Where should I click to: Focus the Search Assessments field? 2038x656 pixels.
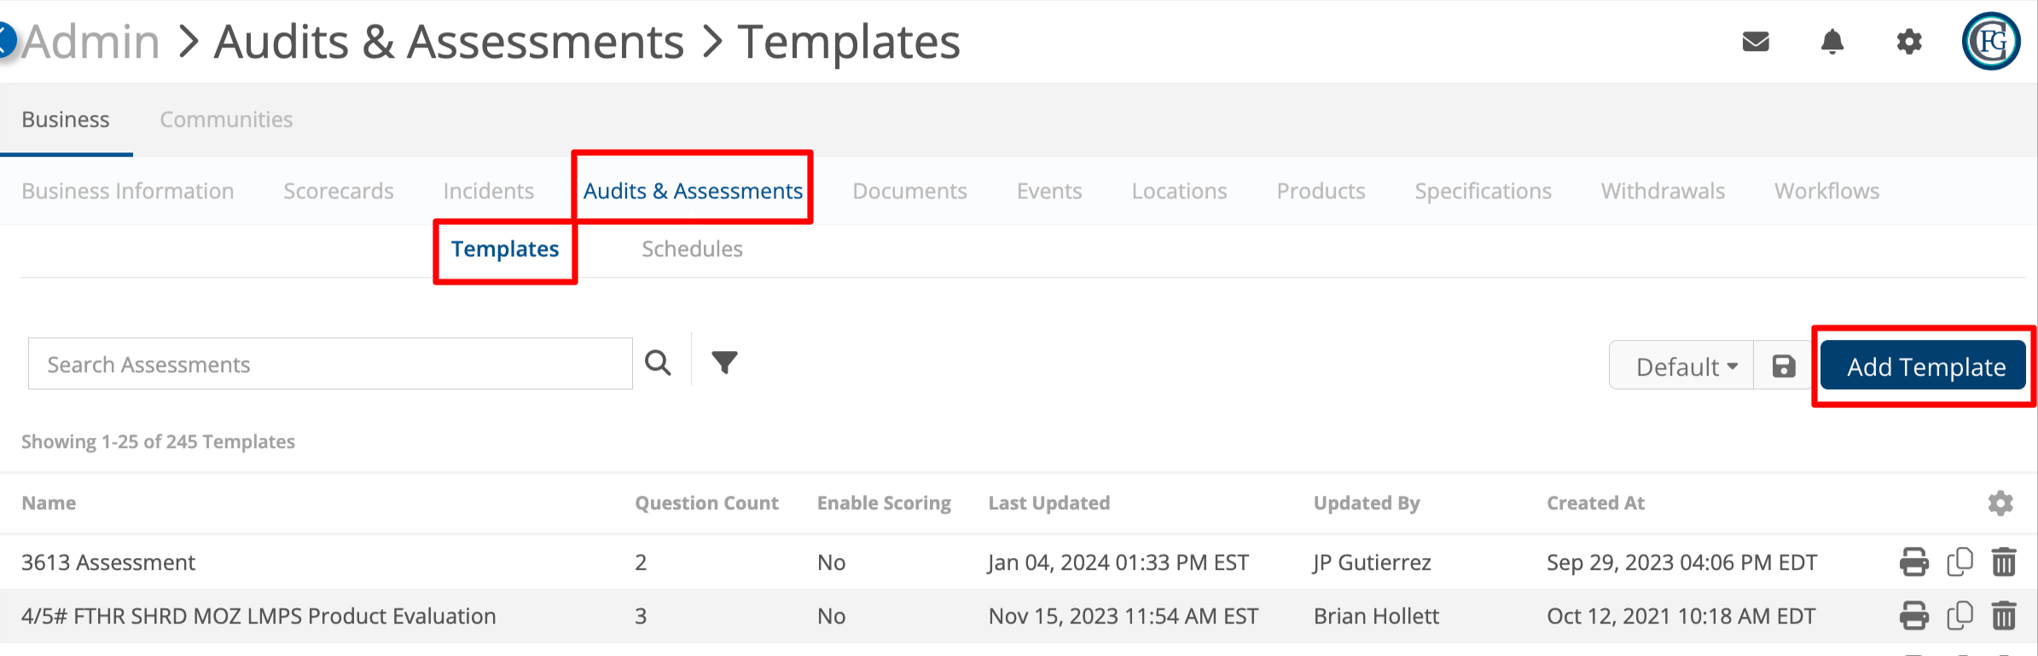(x=330, y=364)
